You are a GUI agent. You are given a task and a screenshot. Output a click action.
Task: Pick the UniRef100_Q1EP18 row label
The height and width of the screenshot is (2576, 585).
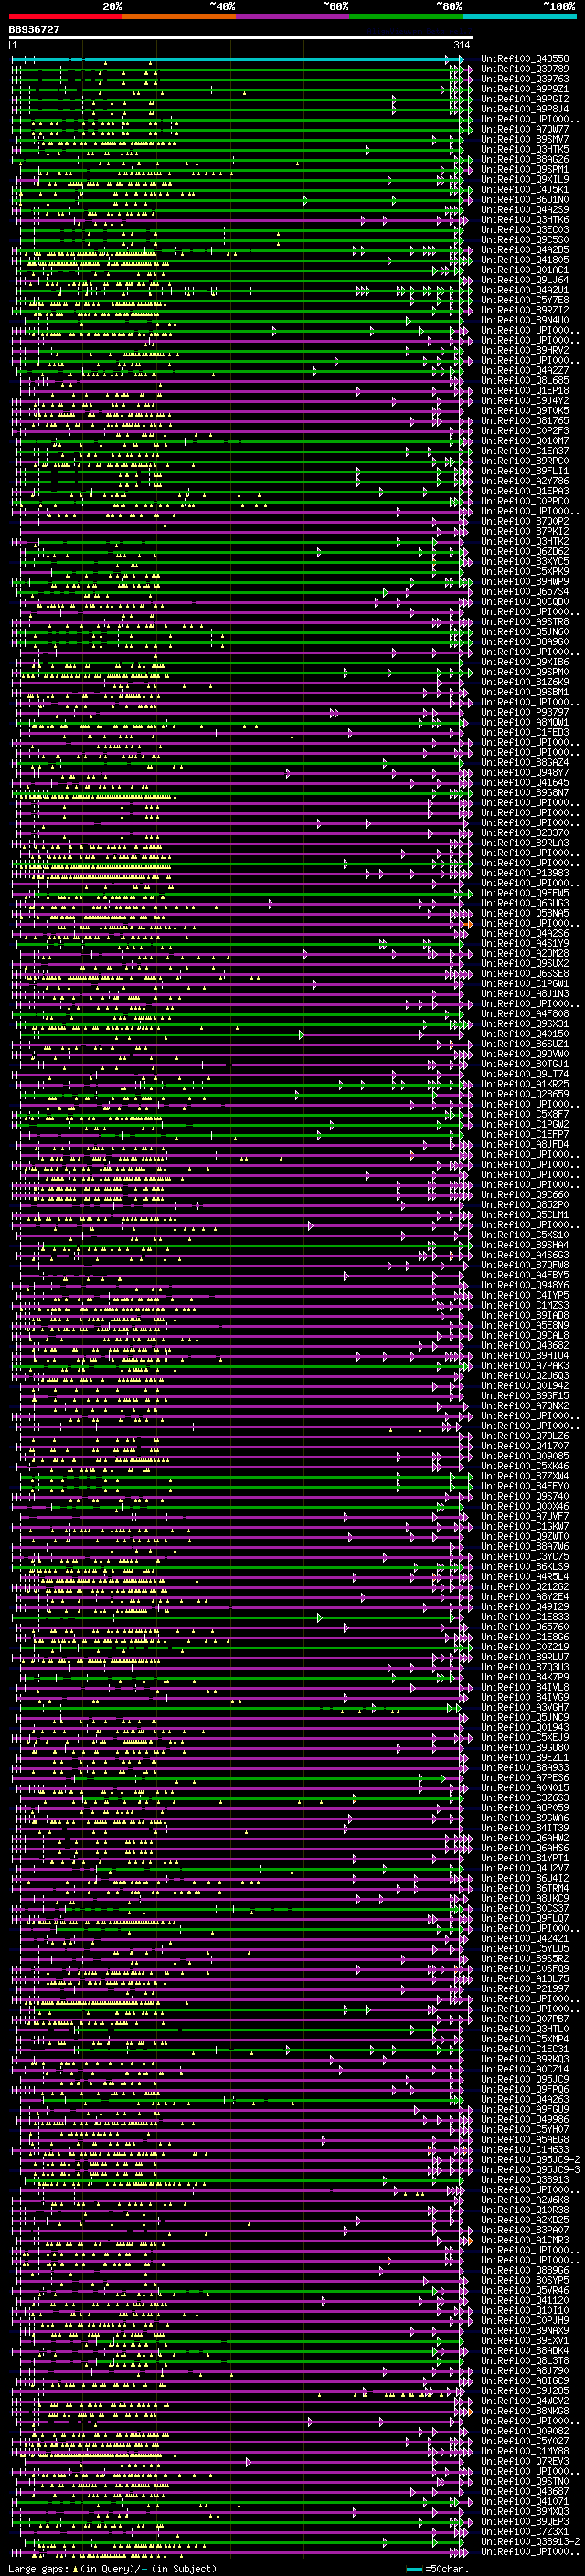525,391
